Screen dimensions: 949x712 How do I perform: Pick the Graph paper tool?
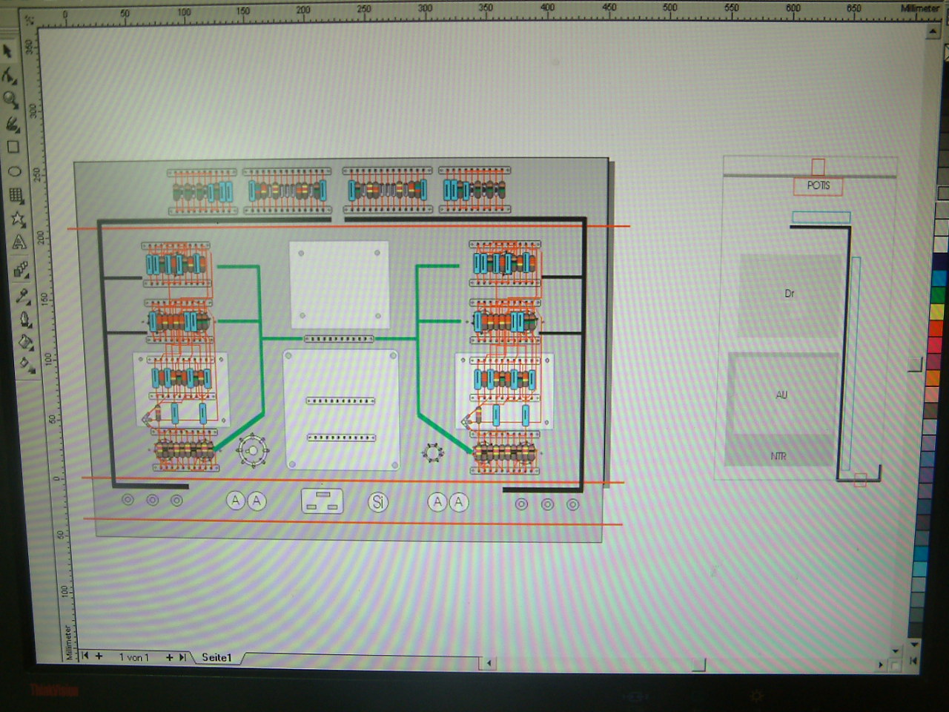pos(16,195)
